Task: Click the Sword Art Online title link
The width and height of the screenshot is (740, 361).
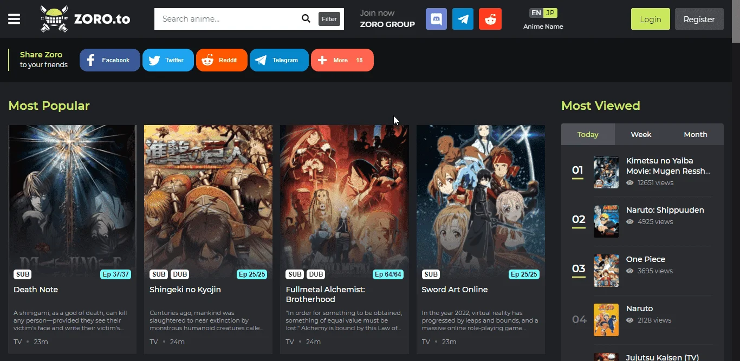Action: click(x=455, y=290)
